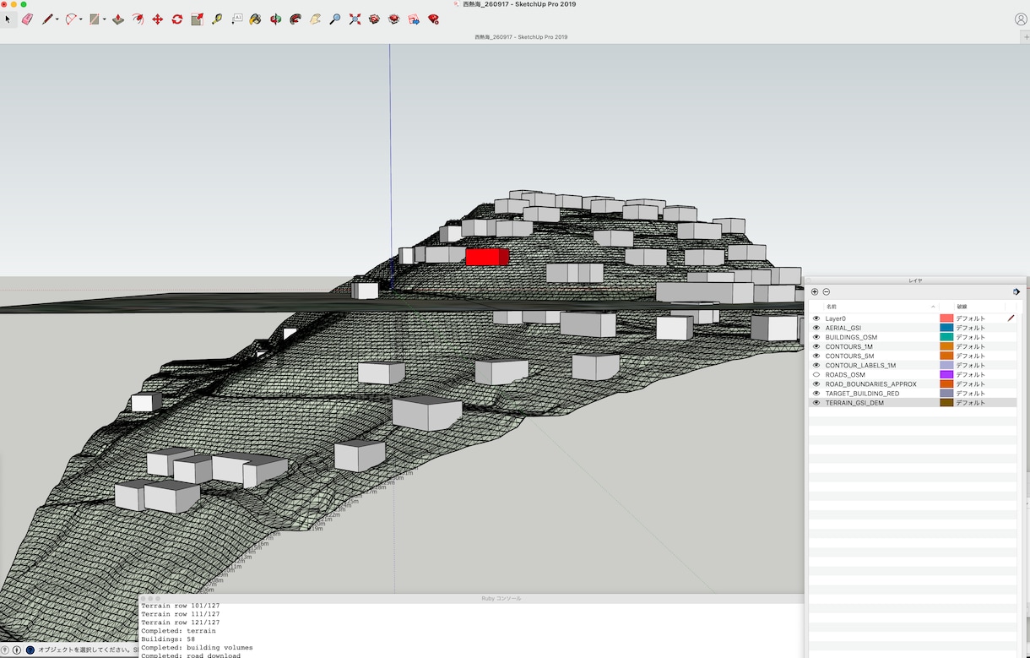Choose the Move tool with four red arrows

pos(157,19)
